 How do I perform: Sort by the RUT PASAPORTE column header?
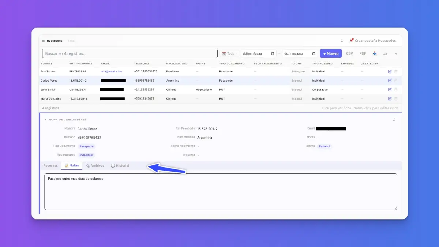(x=80, y=64)
